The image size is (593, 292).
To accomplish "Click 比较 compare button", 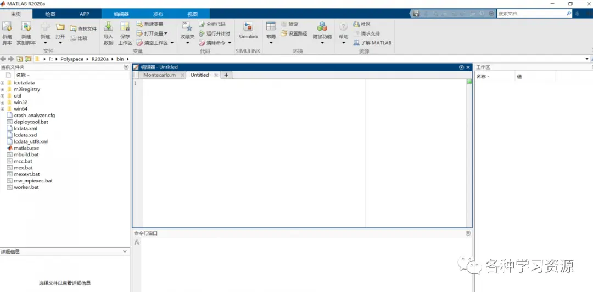I will tap(79, 38).
